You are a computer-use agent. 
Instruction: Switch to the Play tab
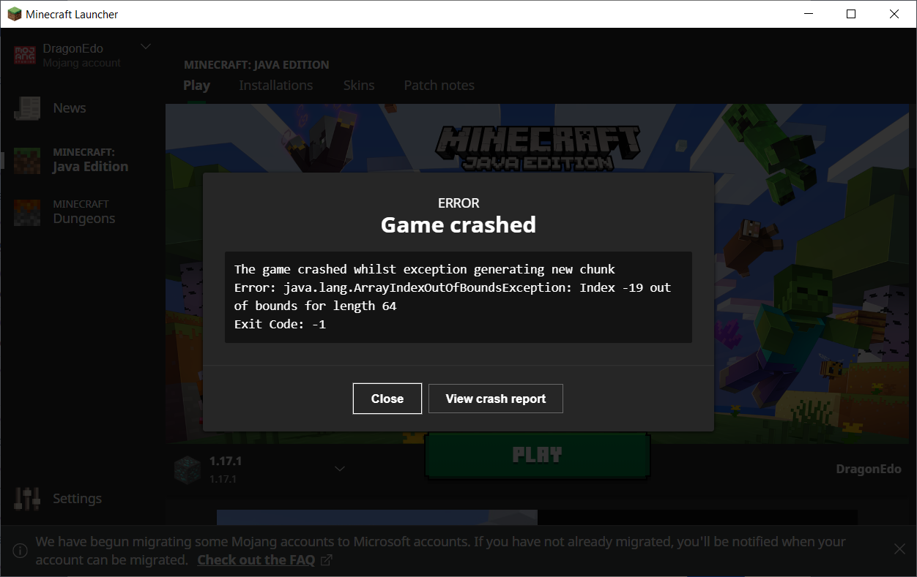[x=196, y=86]
